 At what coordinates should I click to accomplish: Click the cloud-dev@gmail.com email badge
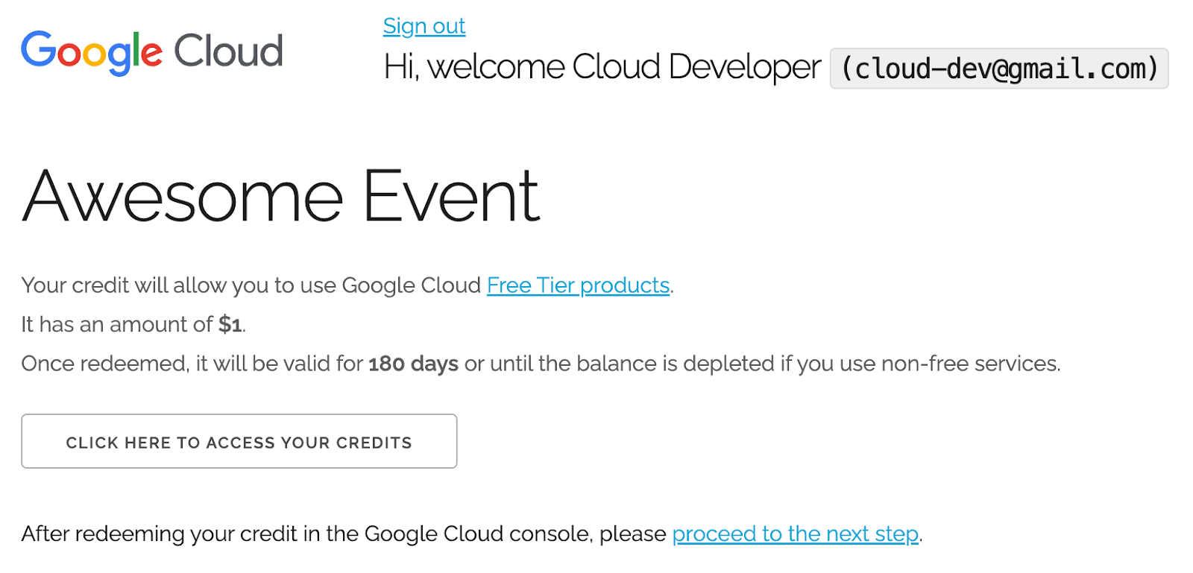pos(998,69)
